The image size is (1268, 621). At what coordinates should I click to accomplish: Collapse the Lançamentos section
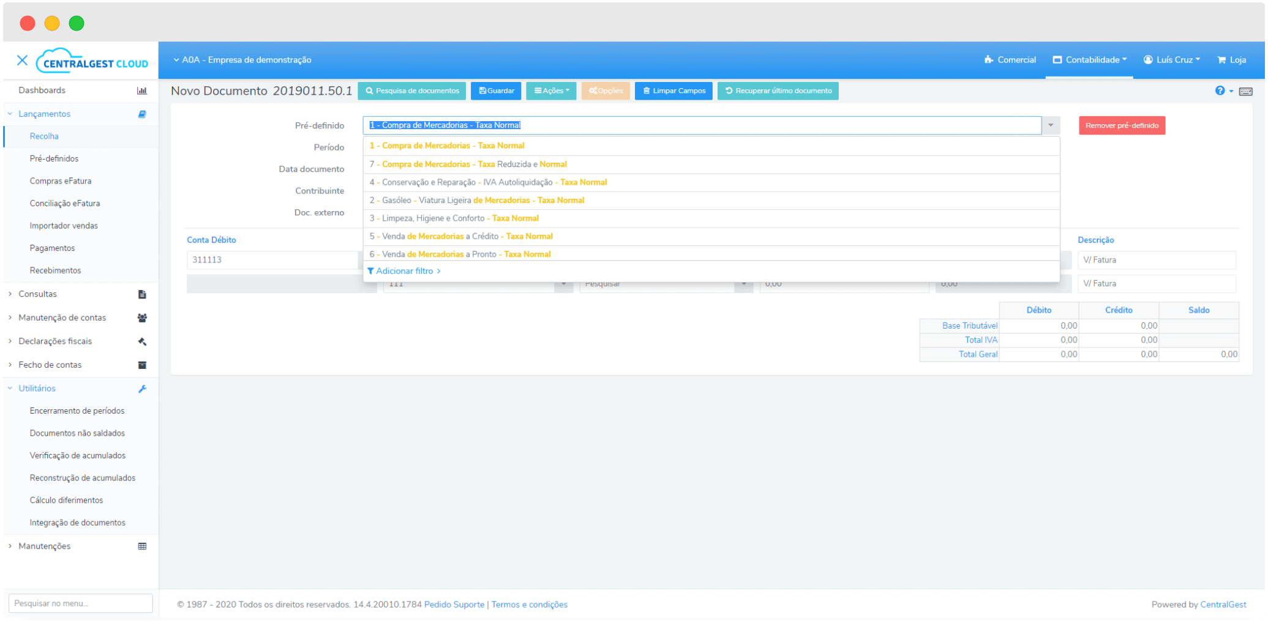pyautogui.click(x=10, y=114)
